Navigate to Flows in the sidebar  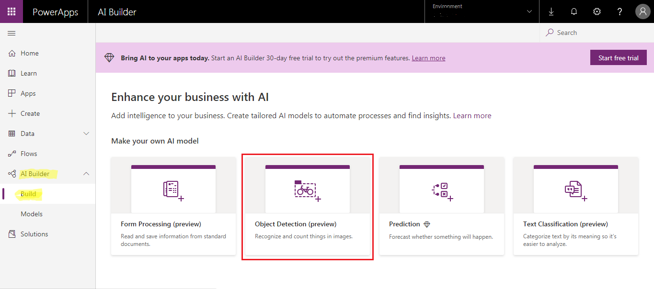coord(29,154)
